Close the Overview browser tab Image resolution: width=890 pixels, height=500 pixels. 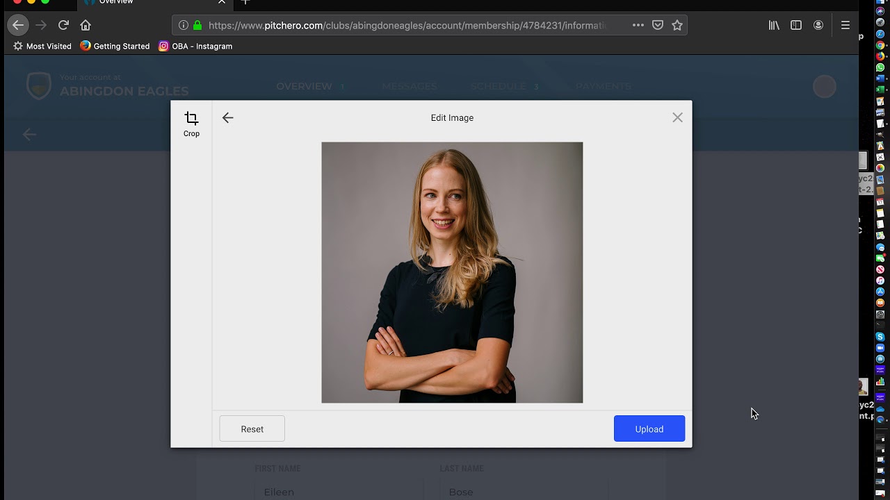coord(222,2)
